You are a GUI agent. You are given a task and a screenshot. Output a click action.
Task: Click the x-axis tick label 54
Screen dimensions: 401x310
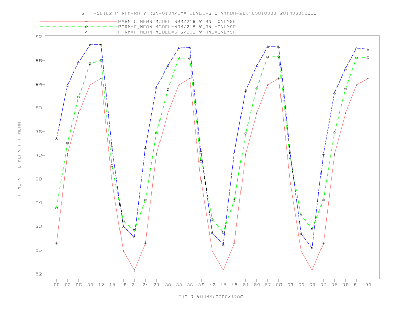tap(257, 285)
